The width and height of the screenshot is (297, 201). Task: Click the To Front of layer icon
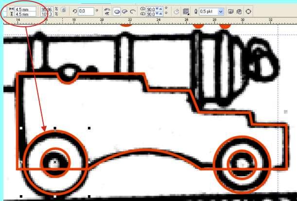coord(230,11)
